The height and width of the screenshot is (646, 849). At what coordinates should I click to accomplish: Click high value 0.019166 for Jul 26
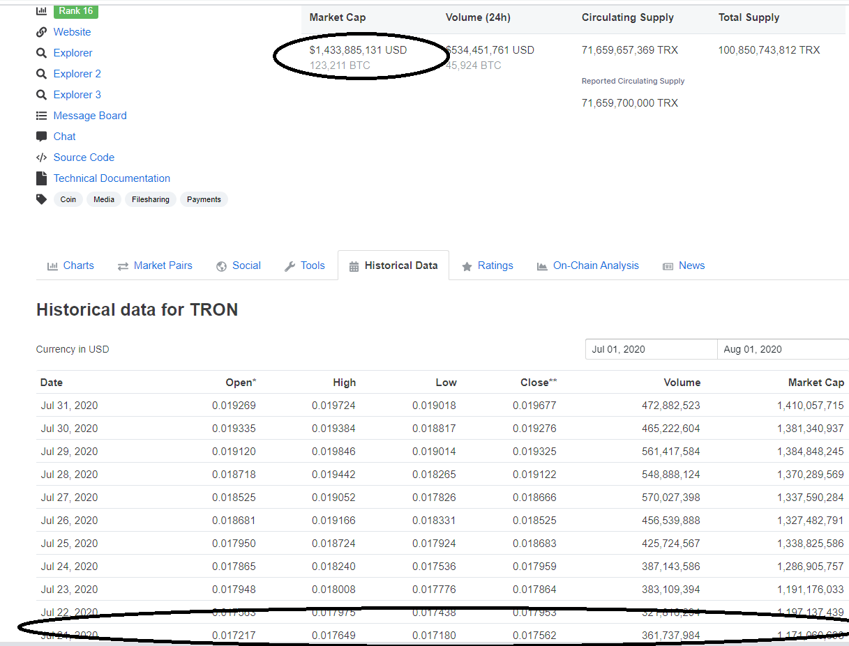click(x=333, y=521)
